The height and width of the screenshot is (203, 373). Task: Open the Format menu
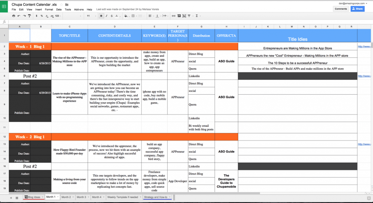tap(49, 9)
